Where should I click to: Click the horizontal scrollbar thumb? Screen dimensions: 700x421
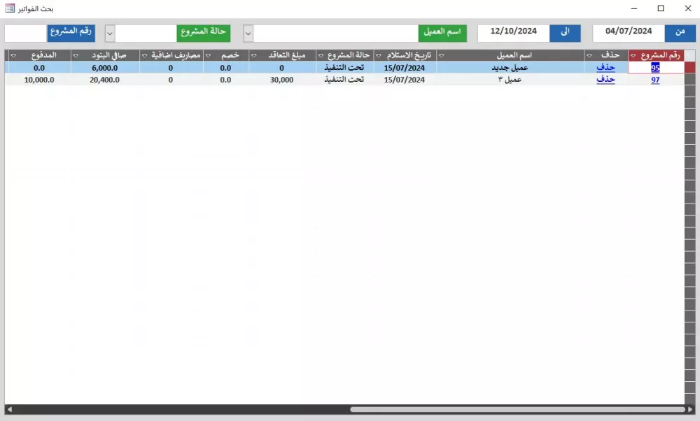click(517, 409)
